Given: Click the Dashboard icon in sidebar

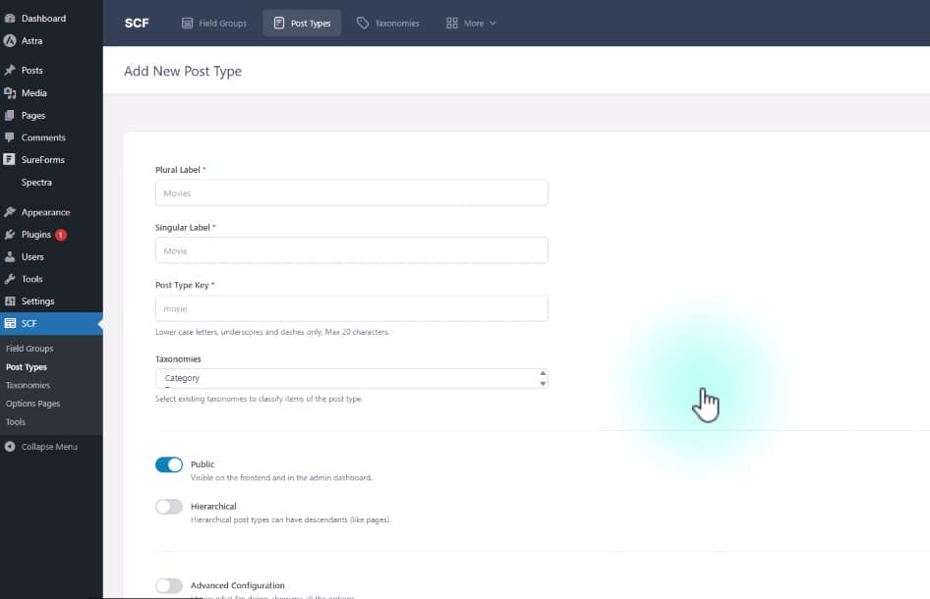Looking at the screenshot, I should coord(10,19).
